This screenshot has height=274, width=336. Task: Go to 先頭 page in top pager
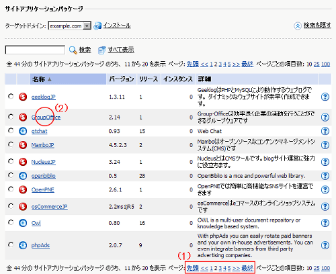coord(193,64)
